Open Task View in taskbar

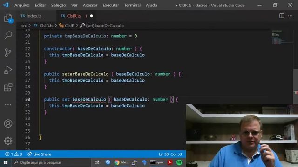tap(97, 162)
